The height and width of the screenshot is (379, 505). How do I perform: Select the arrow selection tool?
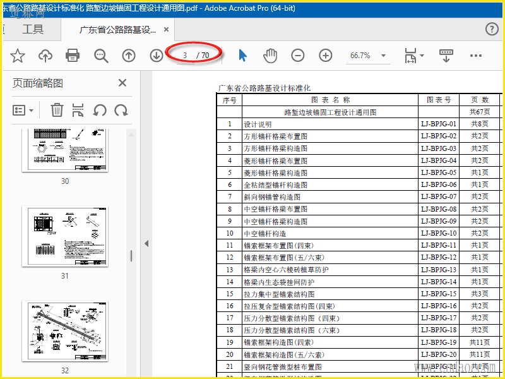point(243,56)
